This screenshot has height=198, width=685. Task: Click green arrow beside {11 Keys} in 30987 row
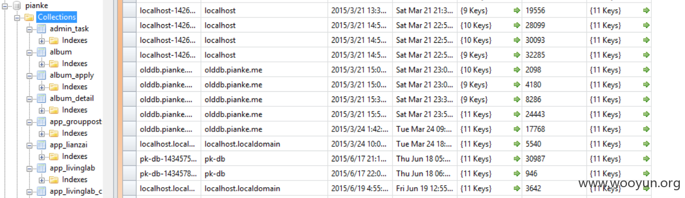click(x=516, y=159)
